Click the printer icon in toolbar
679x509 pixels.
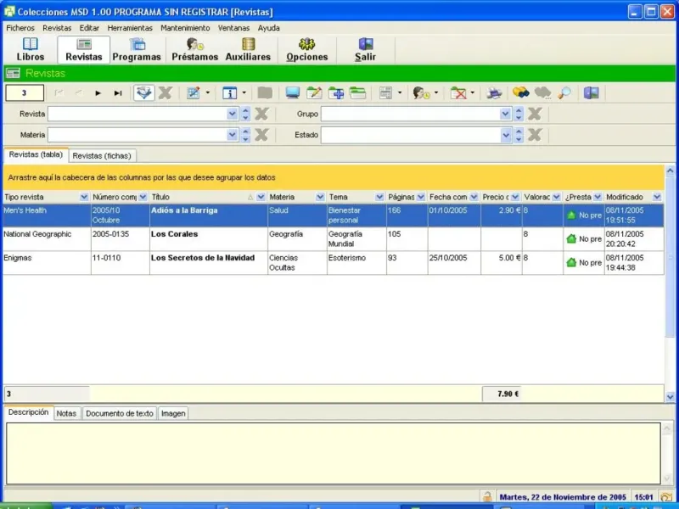[x=493, y=93]
